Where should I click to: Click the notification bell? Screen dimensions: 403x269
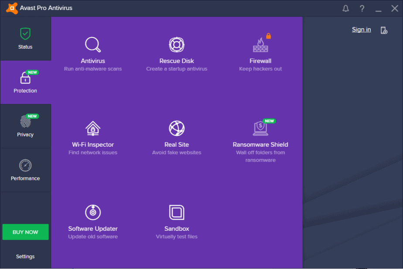tap(345, 8)
